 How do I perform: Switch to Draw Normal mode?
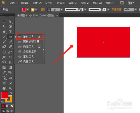[3, 111]
